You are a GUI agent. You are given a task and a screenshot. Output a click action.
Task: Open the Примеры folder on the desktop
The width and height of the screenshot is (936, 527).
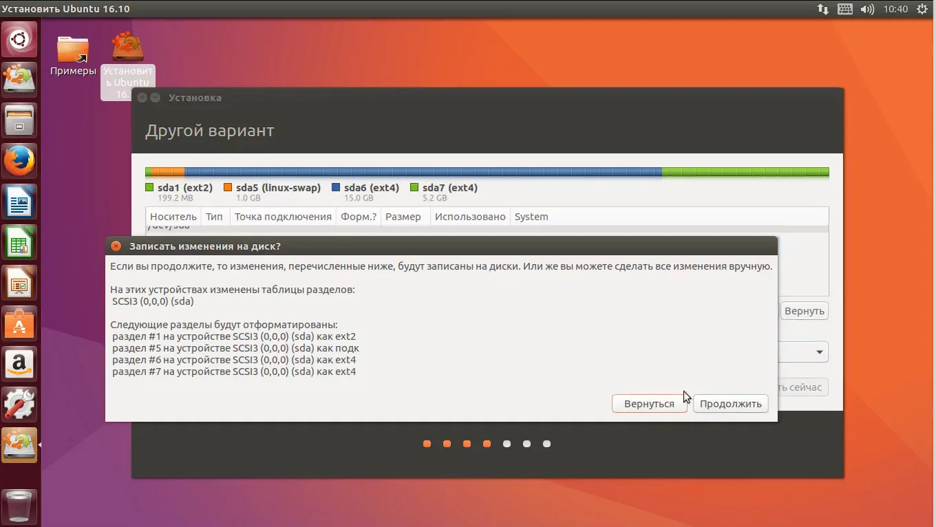coord(73,55)
